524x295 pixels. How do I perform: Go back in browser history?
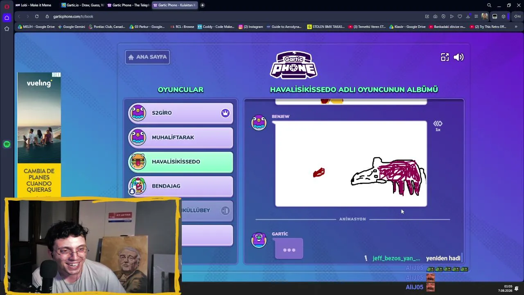coord(19,16)
